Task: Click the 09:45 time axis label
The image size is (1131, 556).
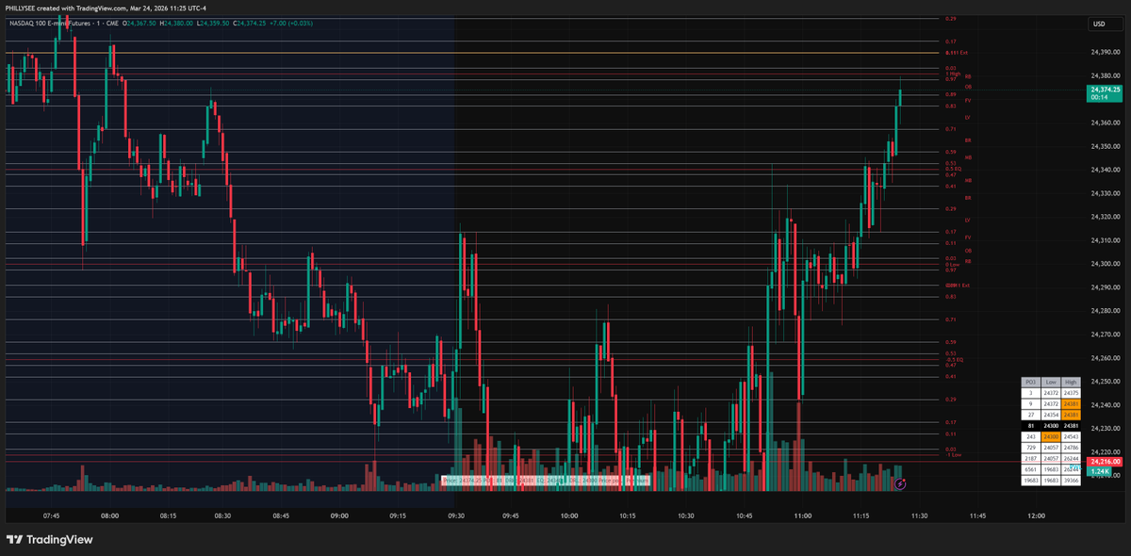Action: pyautogui.click(x=512, y=515)
